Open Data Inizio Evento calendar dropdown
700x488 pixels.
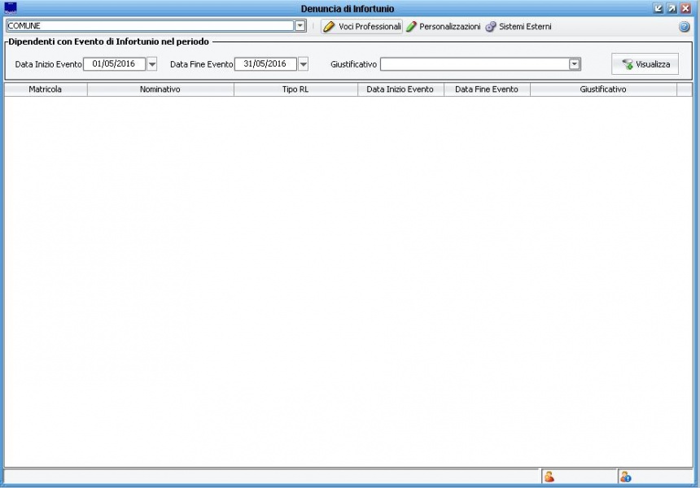tap(151, 64)
